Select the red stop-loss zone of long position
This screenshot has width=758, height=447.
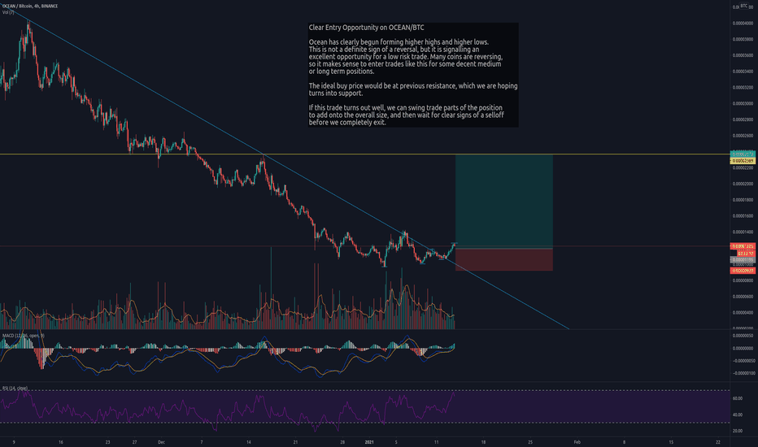[x=504, y=260]
